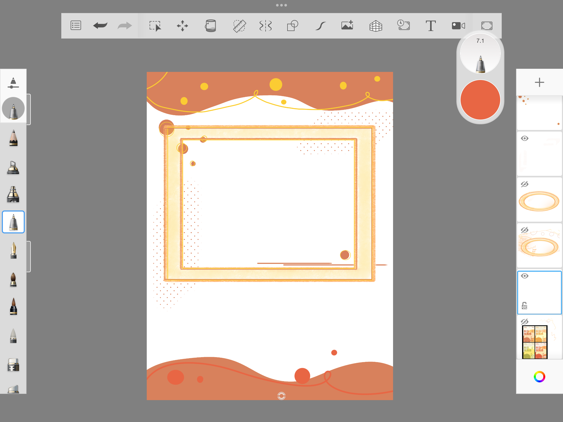Add text with the T tool

point(431,26)
